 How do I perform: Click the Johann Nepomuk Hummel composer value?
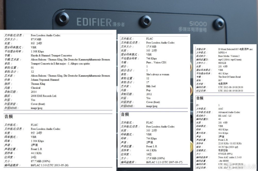click(x=45, y=80)
